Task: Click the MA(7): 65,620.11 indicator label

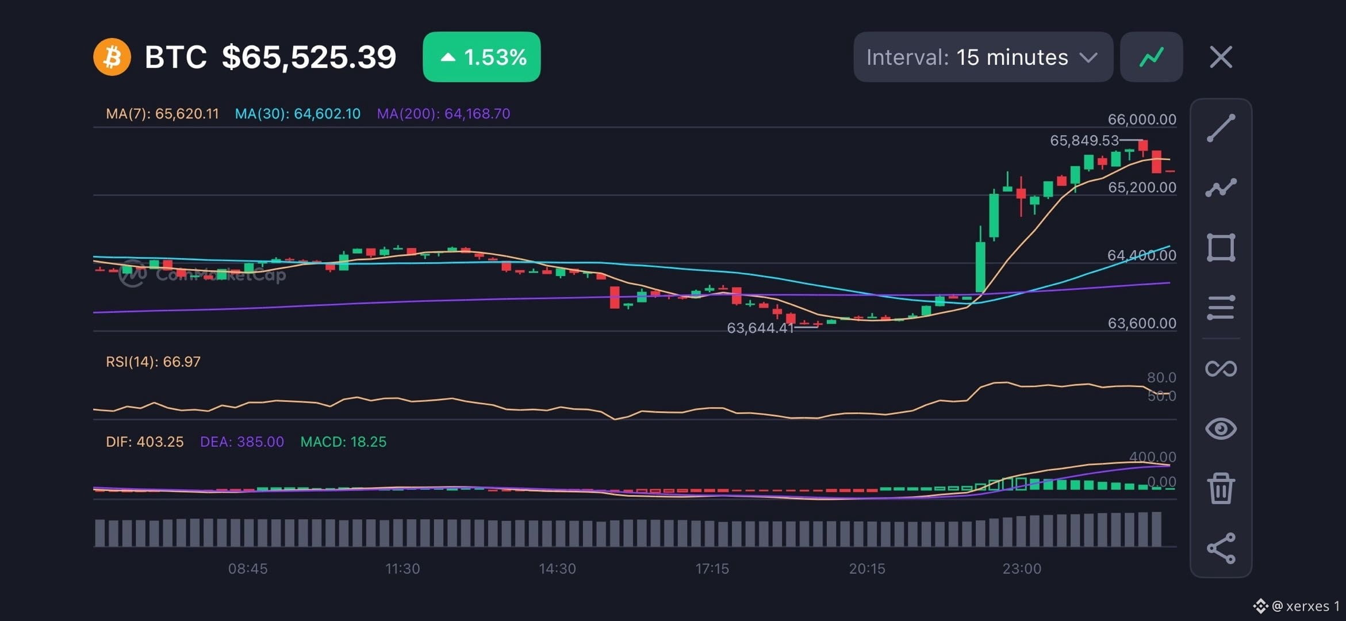Action: [x=162, y=114]
